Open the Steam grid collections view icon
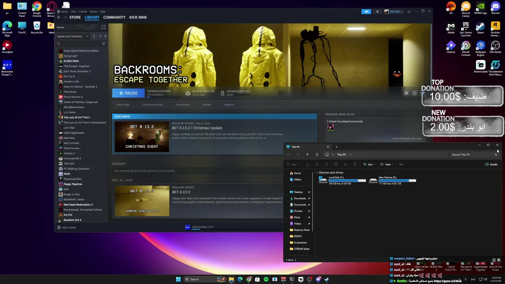 pos(103,27)
